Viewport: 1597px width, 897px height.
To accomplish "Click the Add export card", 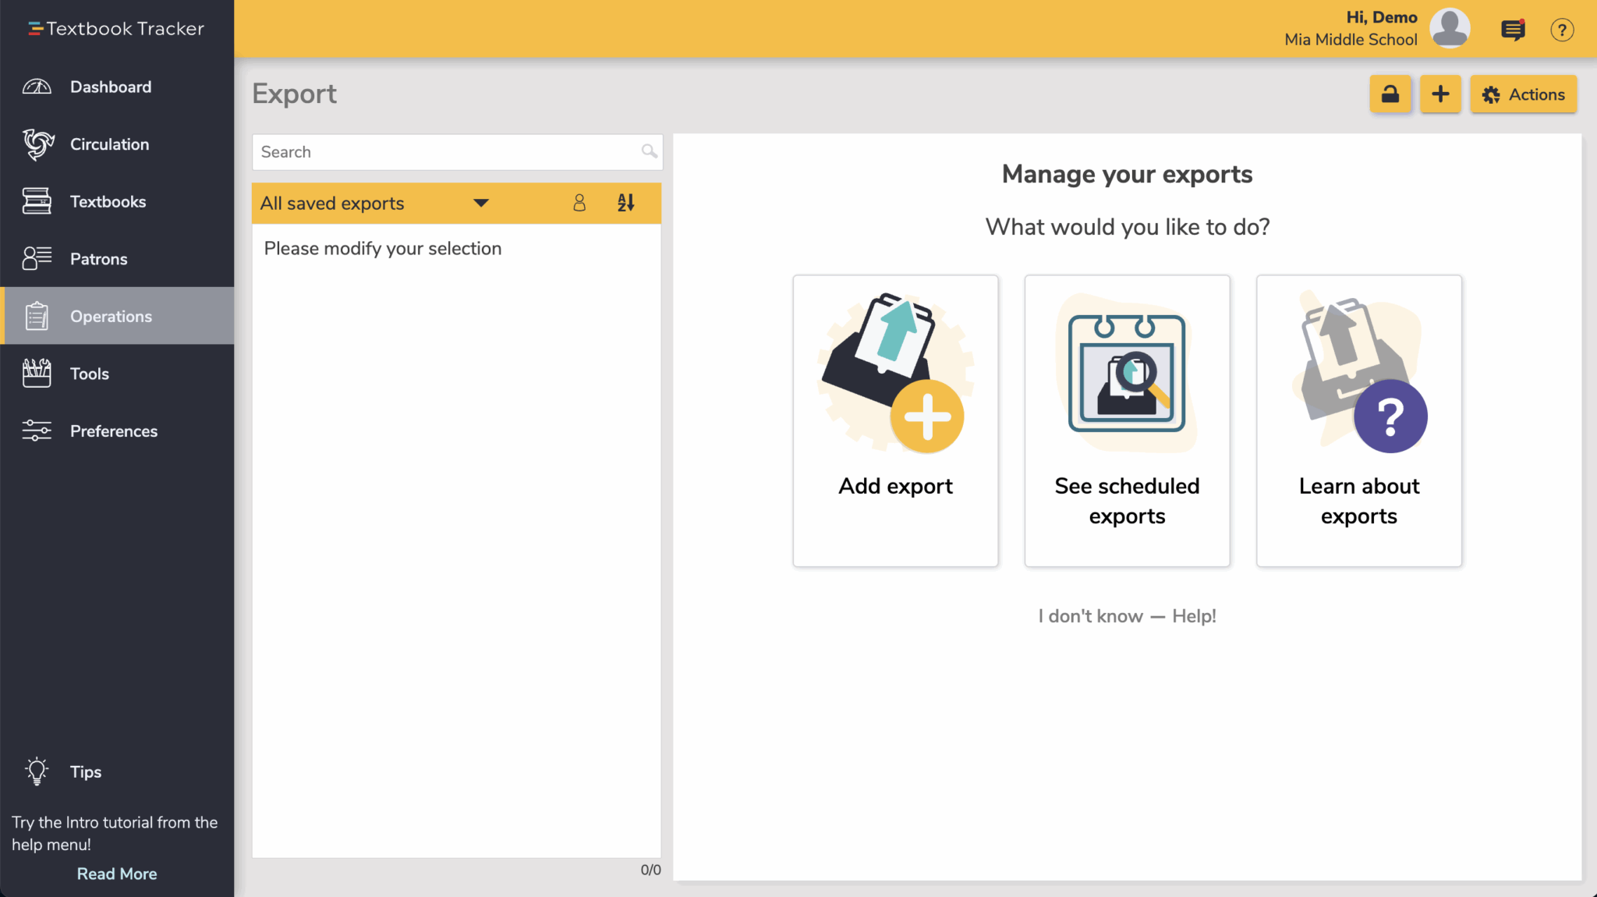I will (x=895, y=420).
